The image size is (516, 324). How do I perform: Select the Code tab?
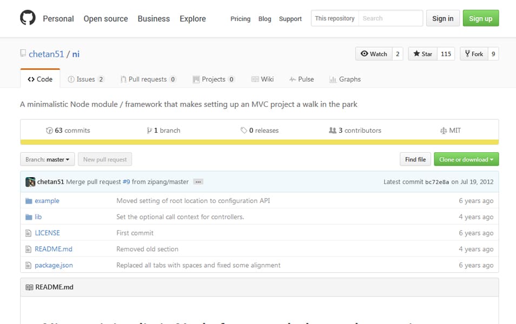(40, 79)
